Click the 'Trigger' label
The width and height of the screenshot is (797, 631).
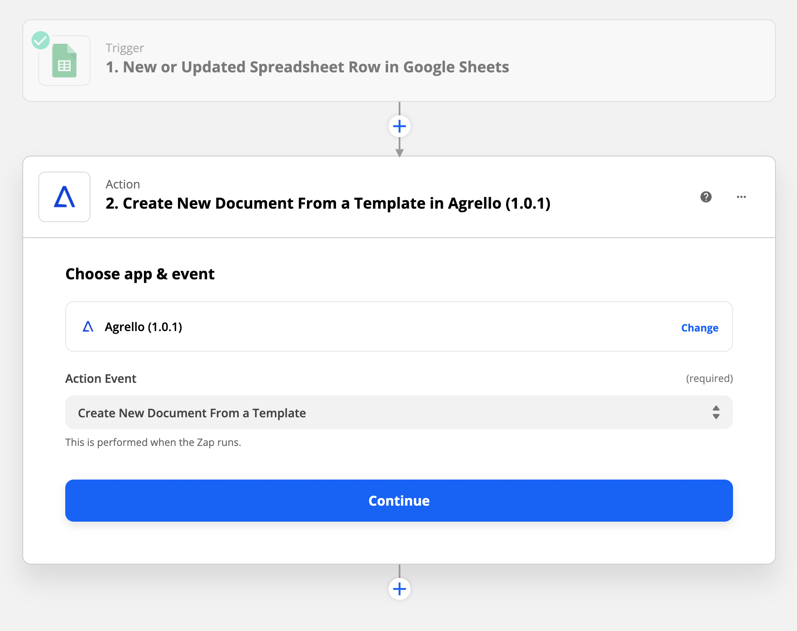125,48
